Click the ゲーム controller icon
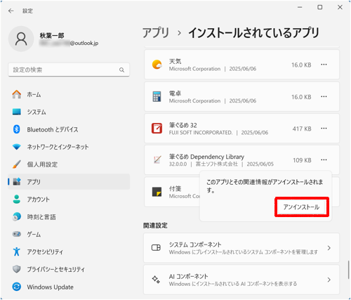This screenshot has height=300, width=351. click(17, 234)
